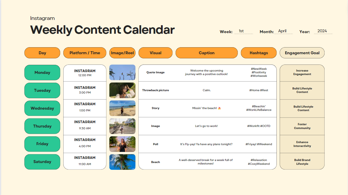Click the caption 'Welcome the upcoming journey'
The image size is (348, 195).
click(206, 72)
